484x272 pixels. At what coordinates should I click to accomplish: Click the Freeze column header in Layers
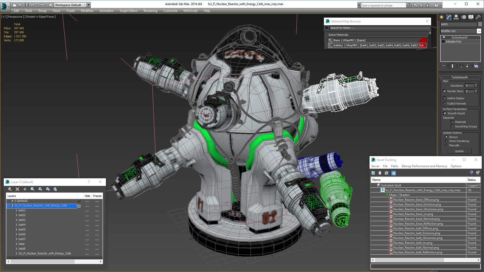pyautogui.click(x=97, y=196)
